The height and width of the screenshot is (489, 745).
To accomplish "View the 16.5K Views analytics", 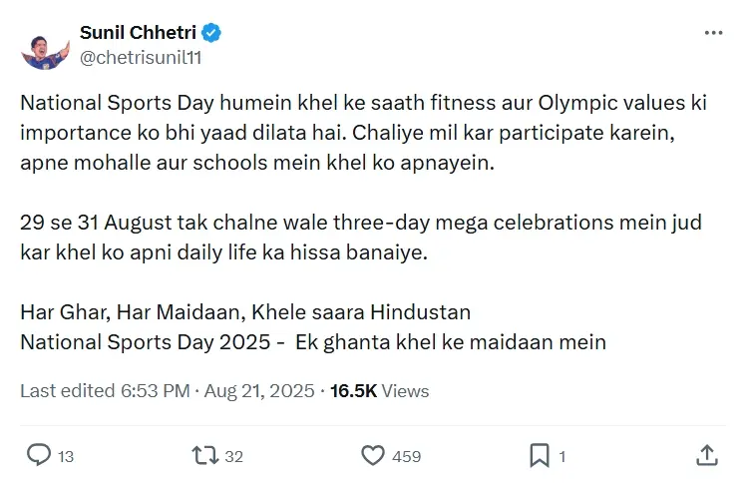I will 379,391.
